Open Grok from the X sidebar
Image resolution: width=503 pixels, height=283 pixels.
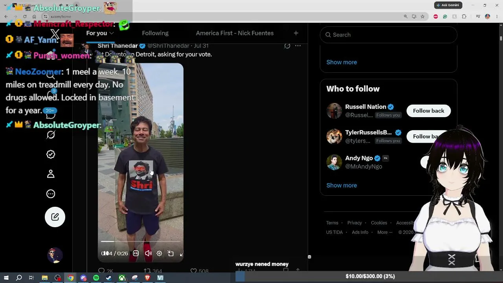pyautogui.click(x=51, y=135)
